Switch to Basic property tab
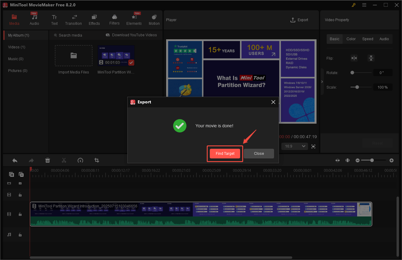 pos(335,39)
